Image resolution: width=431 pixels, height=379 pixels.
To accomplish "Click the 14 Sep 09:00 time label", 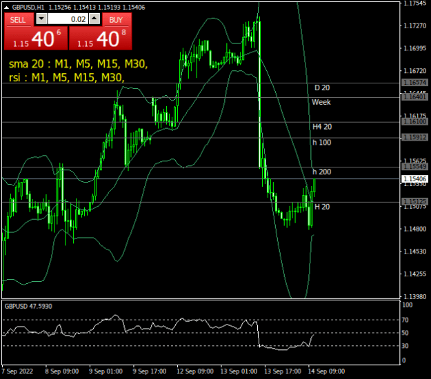I will [326, 371].
